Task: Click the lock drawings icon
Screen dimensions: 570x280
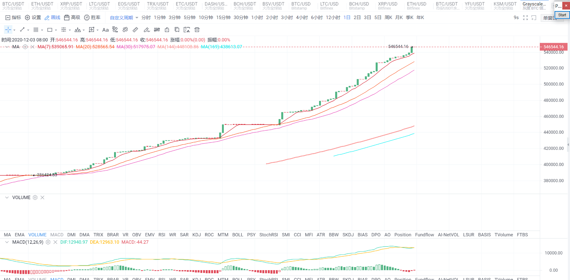Action: (x=167, y=30)
